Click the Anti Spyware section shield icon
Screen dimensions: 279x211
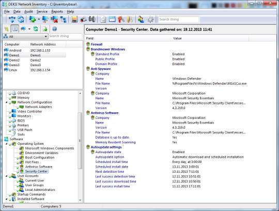(x=88, y=69)
